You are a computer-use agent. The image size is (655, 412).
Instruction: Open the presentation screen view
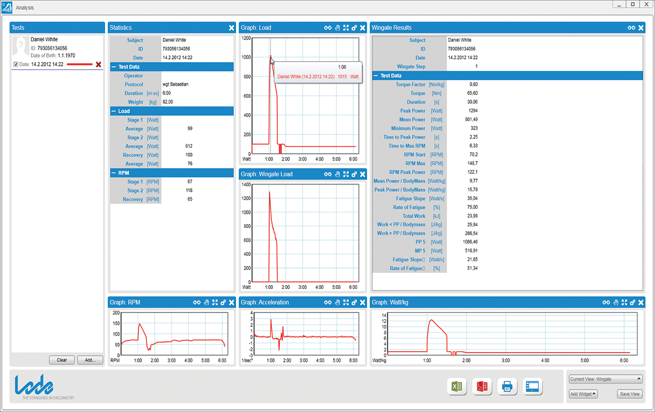pyautogui.click(x=532, y=387)
